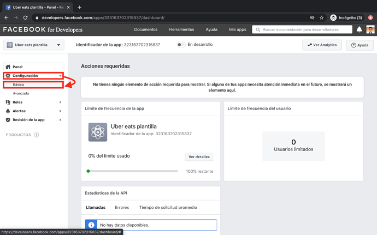
Task: Click the notifications bell in header
Action: pyautogui.click(x=359, y=29)
